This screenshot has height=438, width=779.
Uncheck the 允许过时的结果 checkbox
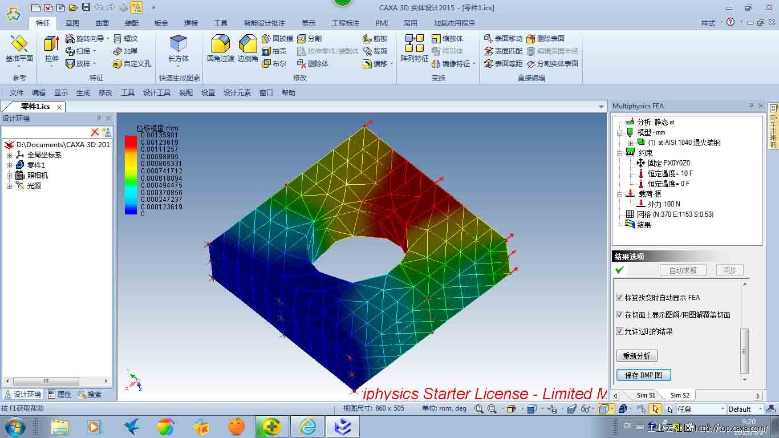620,331
